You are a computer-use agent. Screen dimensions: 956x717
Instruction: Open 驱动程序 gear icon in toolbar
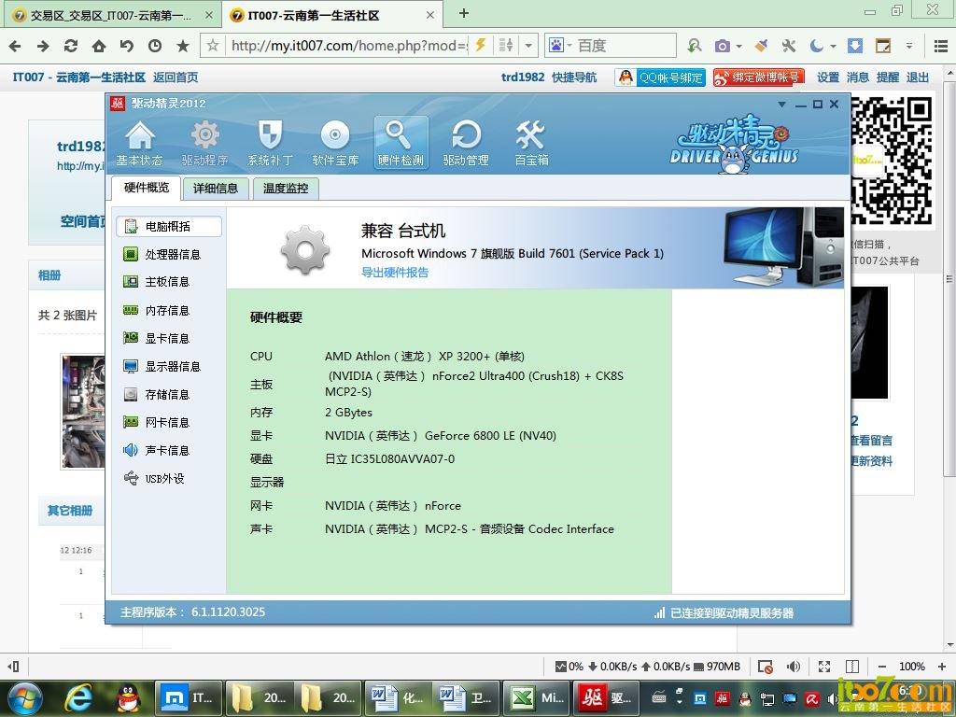point(204,143)
